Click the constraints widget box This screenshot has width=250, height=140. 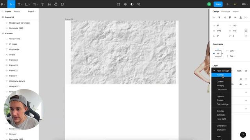pyautogui.click(x=218, y=54)
